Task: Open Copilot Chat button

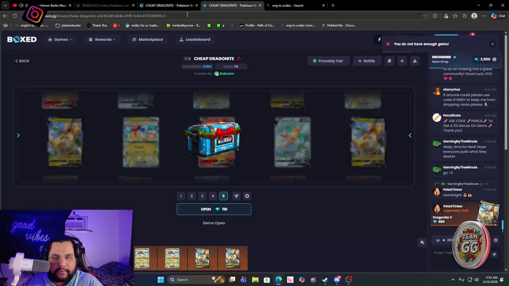Action: pyautogui.click(x=498, y=16)
